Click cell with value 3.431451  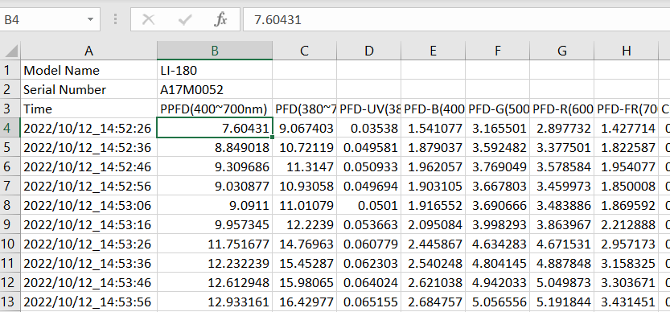pos(626,302)
